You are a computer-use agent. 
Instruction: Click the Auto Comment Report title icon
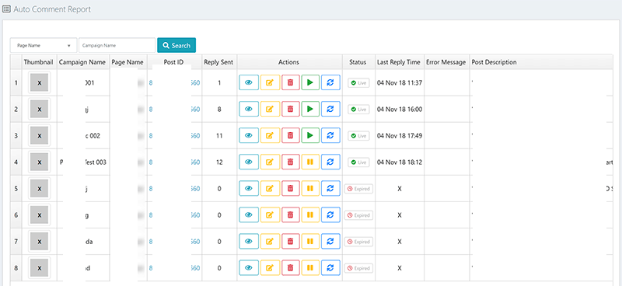(7, 9)
